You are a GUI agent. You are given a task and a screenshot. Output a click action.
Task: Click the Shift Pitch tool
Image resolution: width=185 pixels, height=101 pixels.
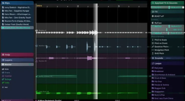[160, 53]
